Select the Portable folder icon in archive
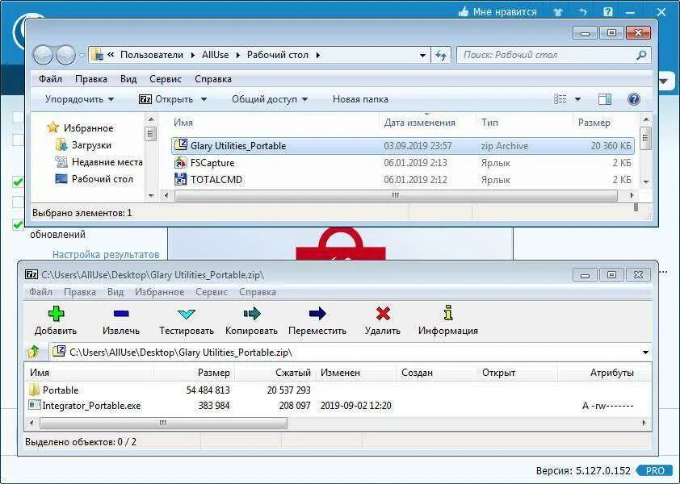680x484 pixels. [34, 390]
